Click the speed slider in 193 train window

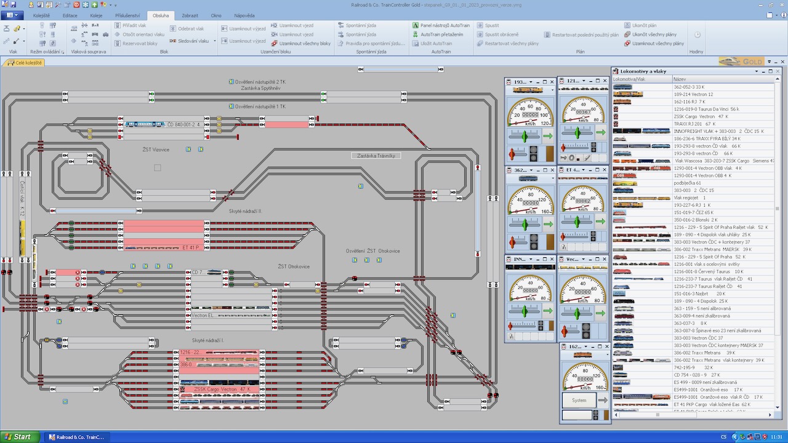[x=525, y=135]
